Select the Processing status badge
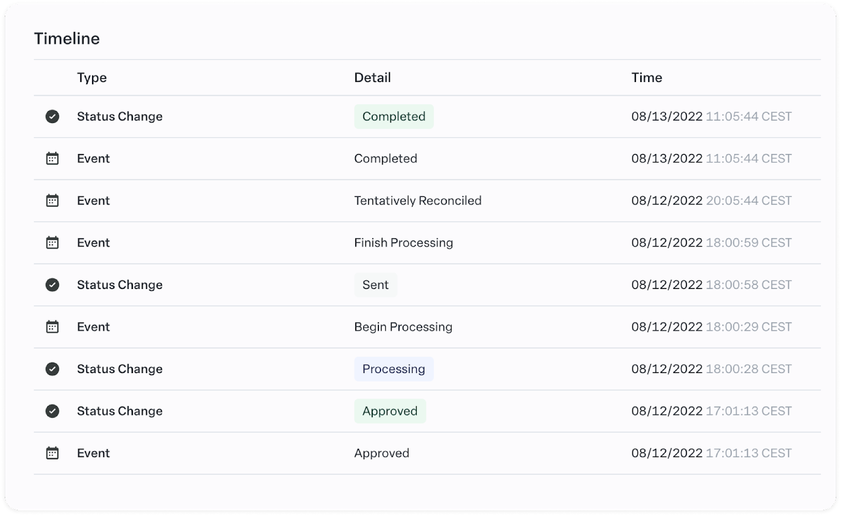Image resolution: width=841 pixels, height=516 pixels. [394, 369]
